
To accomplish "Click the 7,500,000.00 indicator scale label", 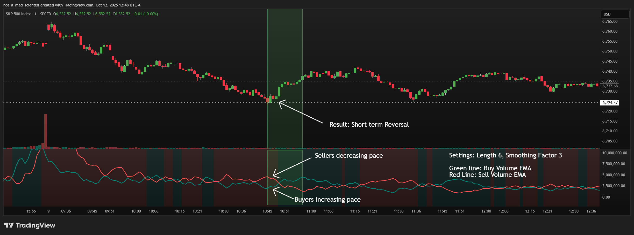I will (x=614, y=164).
